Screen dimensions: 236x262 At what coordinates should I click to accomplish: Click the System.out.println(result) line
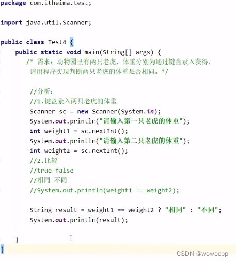pyautogui.click(x=79, y=220)
